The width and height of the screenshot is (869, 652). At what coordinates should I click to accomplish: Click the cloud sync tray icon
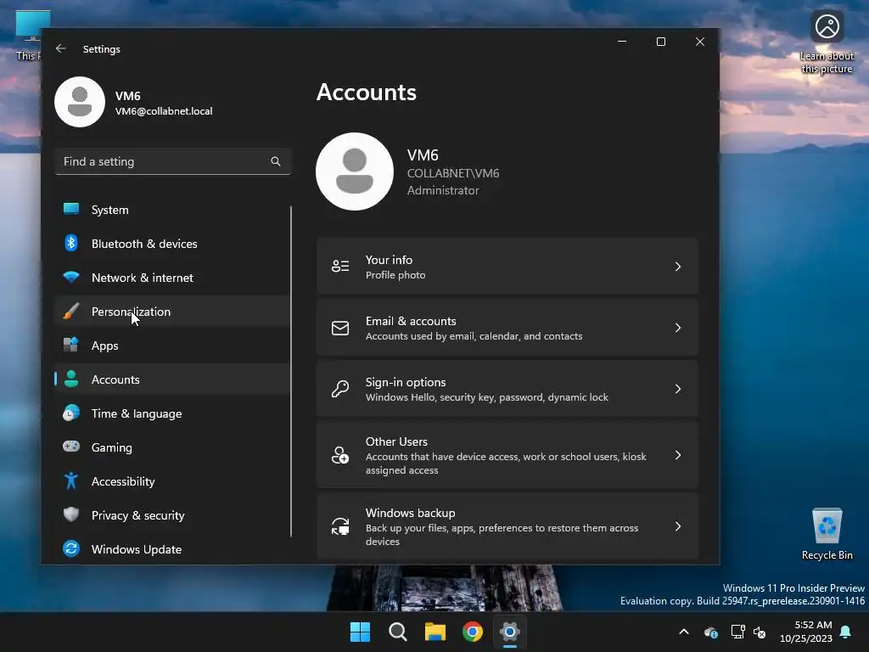click(711, 632)
